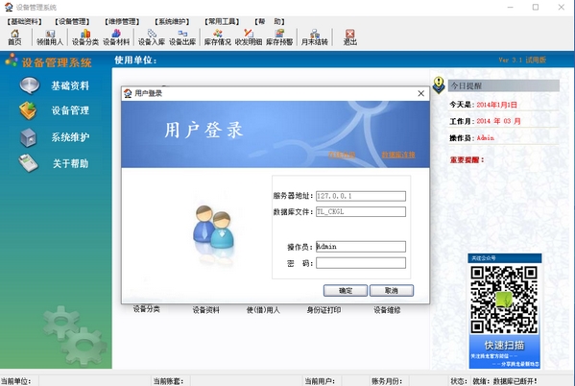Screen dimensions: 575x386
Task: Click the red 退出 exit icon
Action: coord(349,37)
